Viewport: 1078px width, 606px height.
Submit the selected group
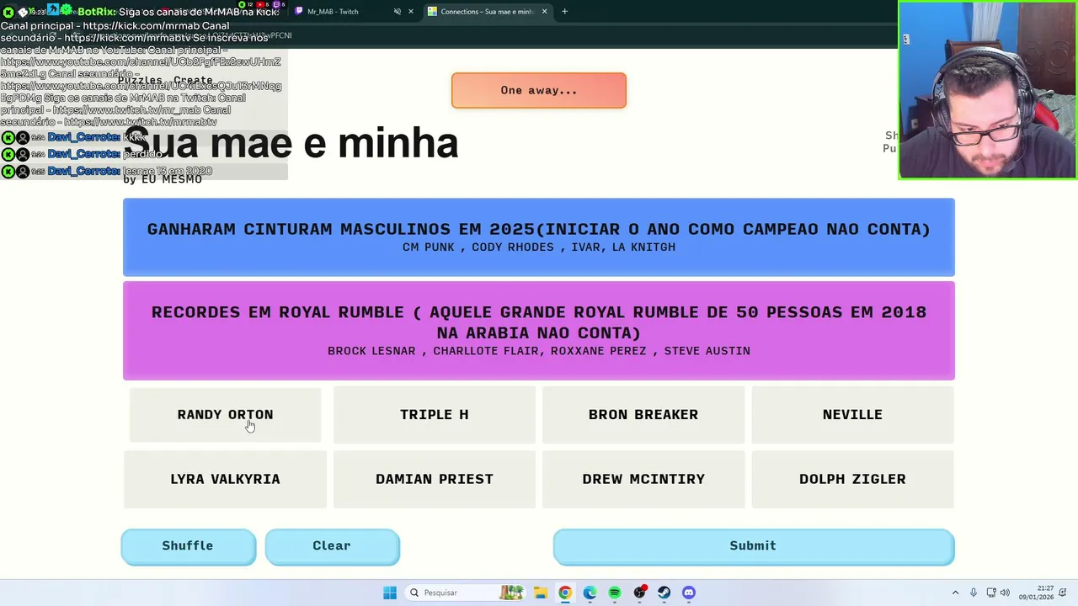point(753,546)
